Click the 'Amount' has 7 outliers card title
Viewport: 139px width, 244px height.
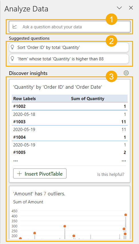point(39,194)
